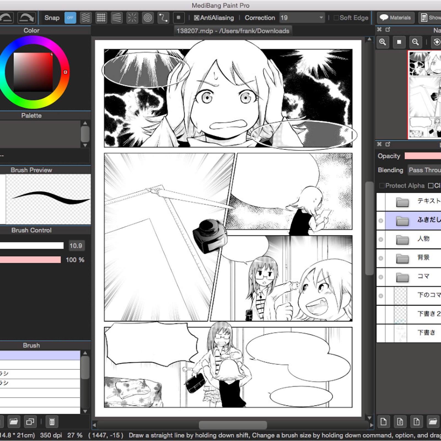Image resolution: width=441 pixels, height=441 pixels.
Task: Open the Materials panel button
Action: pos(396,18)
